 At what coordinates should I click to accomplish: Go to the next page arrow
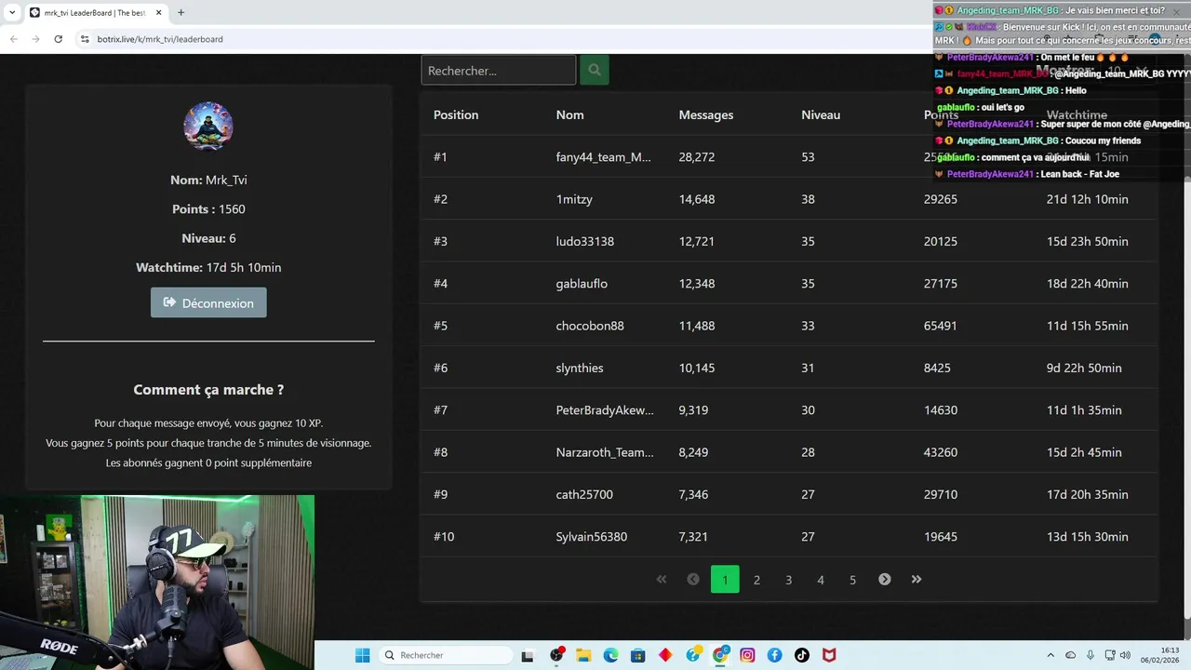pyautogui.click(x=885, y=580)
